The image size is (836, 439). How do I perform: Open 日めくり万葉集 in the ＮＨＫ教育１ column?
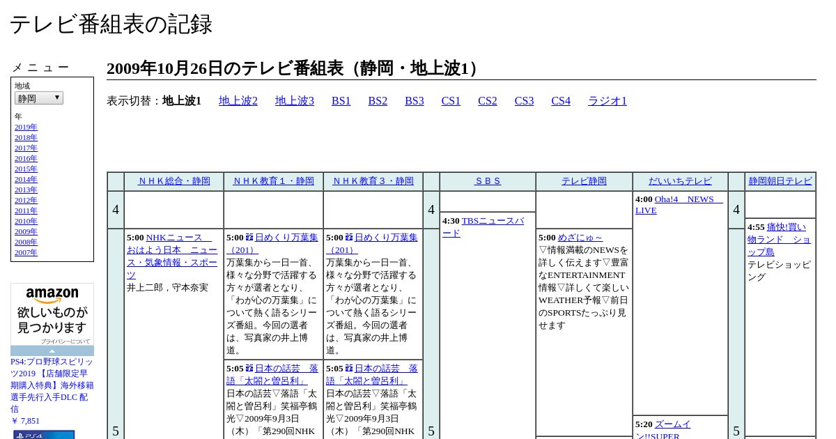tap(274, 244)
